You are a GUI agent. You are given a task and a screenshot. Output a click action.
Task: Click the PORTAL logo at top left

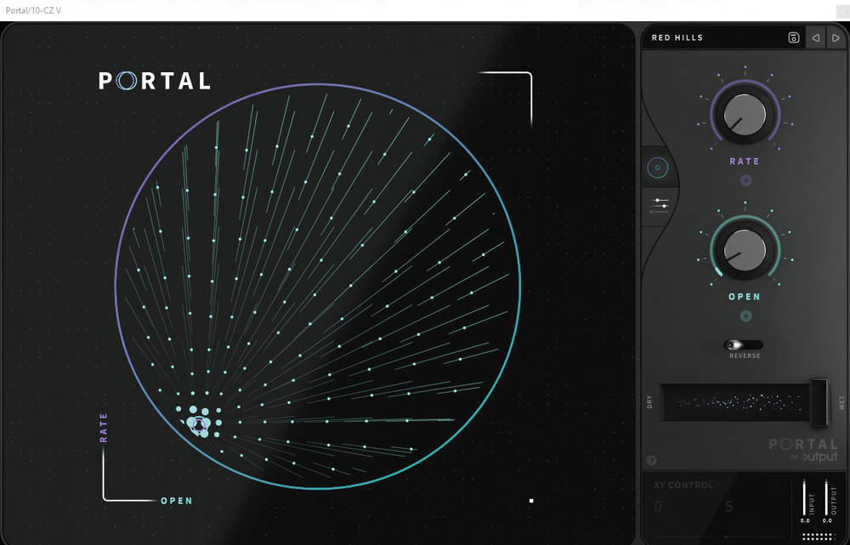pos(155,81)
